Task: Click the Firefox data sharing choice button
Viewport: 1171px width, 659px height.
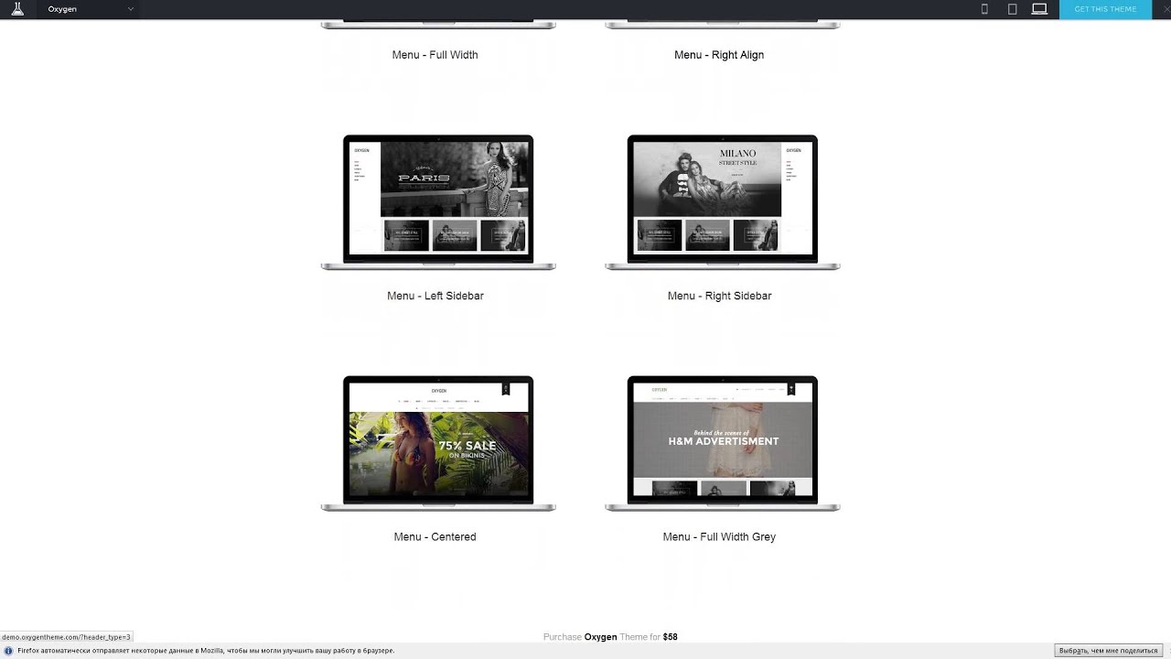Action: point(1108,651)
